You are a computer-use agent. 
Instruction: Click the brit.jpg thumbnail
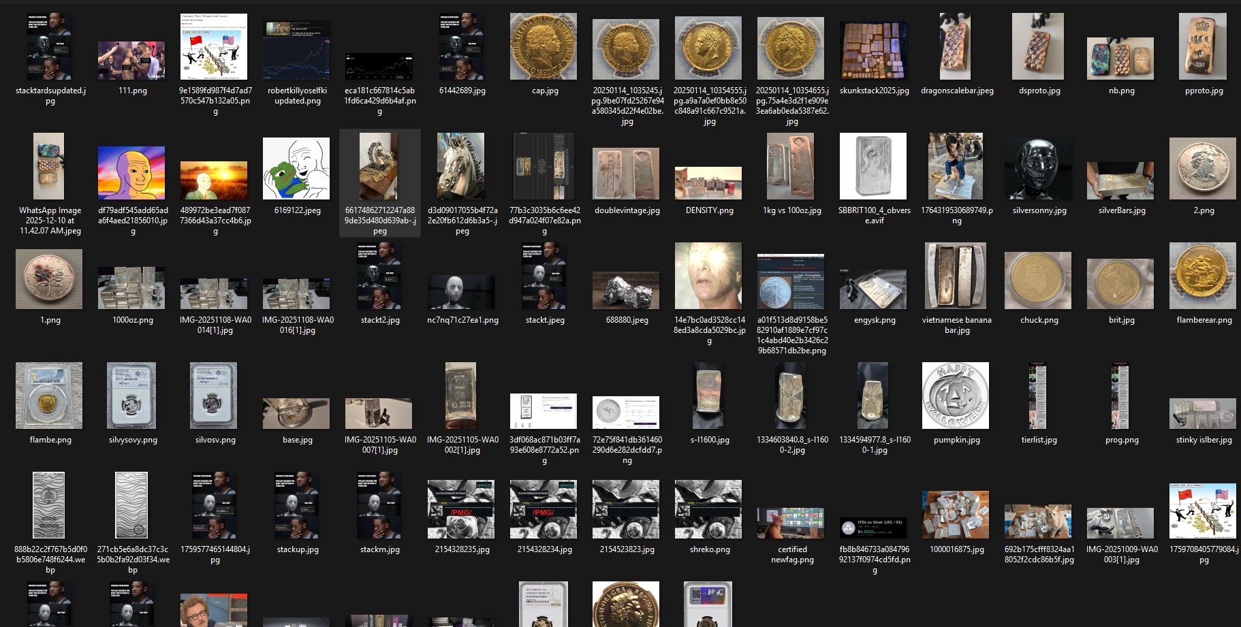coord(1120,284)
